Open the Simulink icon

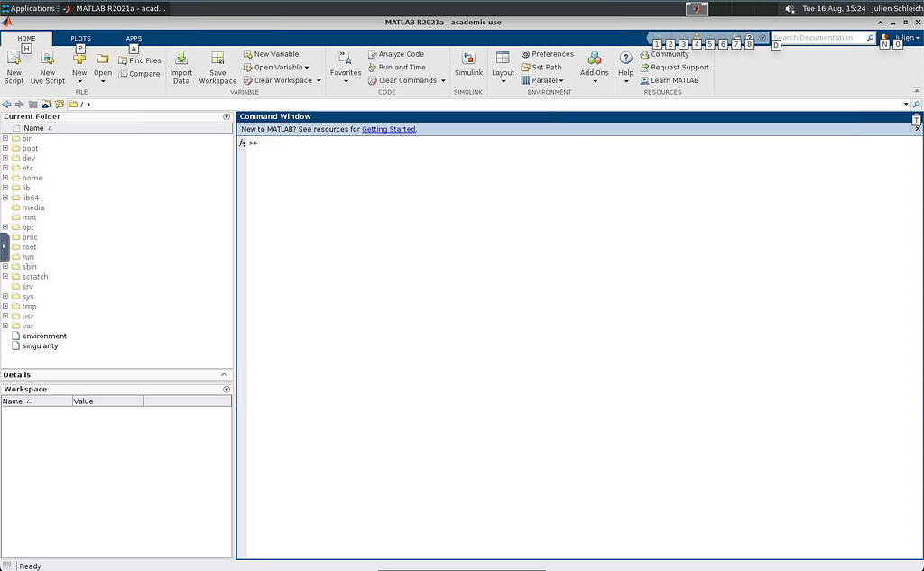pyautogui.click(x=468, y=59)
